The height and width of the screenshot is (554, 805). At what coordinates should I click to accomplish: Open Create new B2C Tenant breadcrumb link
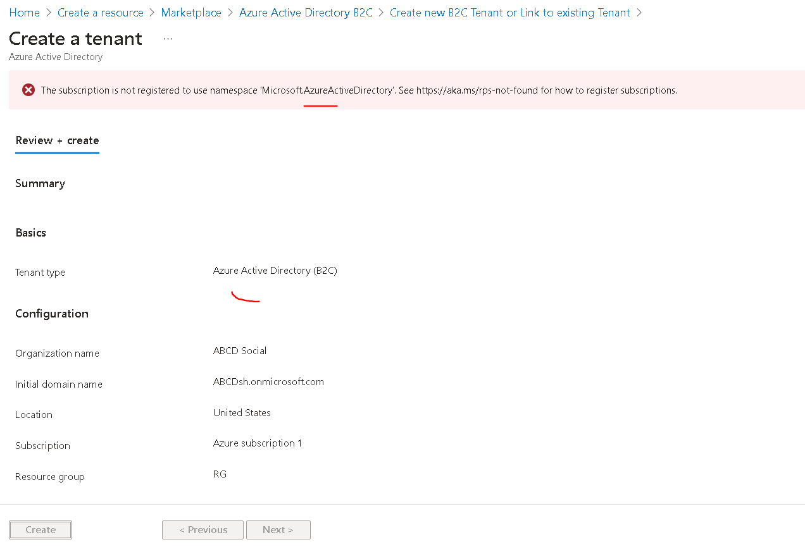pyautogui.click(x=510, y=12)
